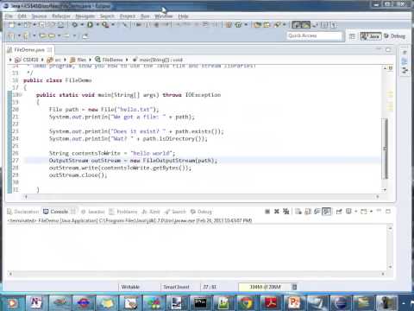Open the Navigate menu
Screen dimensions: 414x311
pos(85,16)
